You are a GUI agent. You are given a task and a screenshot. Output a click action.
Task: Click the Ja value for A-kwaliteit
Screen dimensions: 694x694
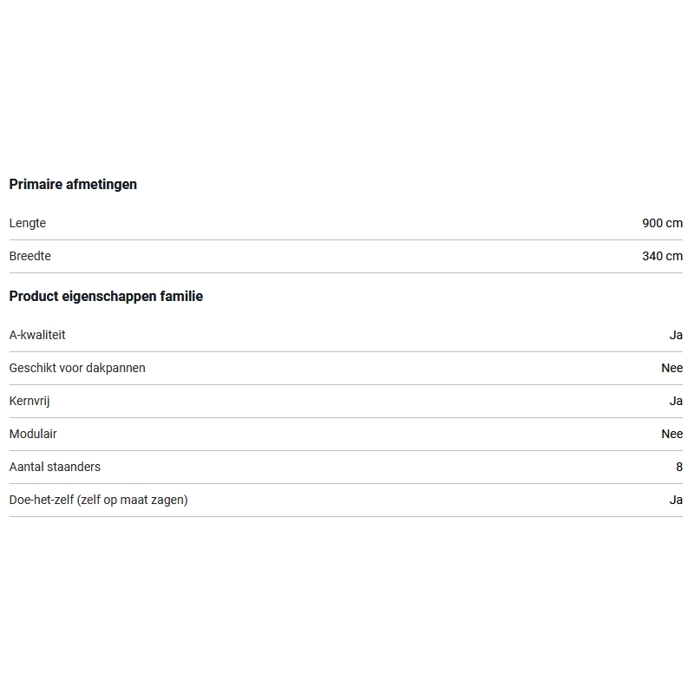click(676, 335)
